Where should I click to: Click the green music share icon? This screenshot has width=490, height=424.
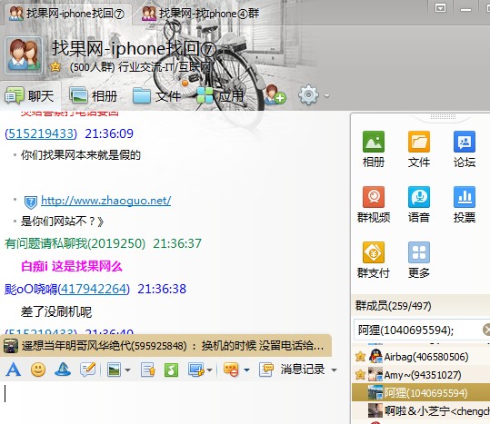171,370
